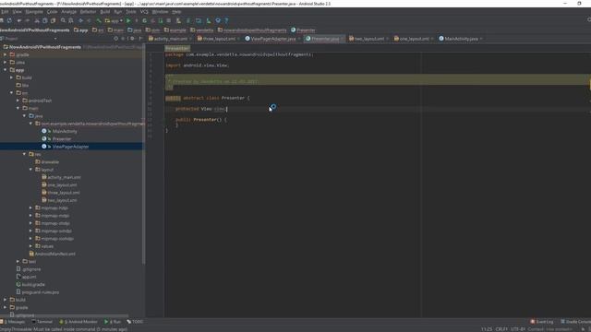Click the Project panel settings gear icon

pos(132,39)
